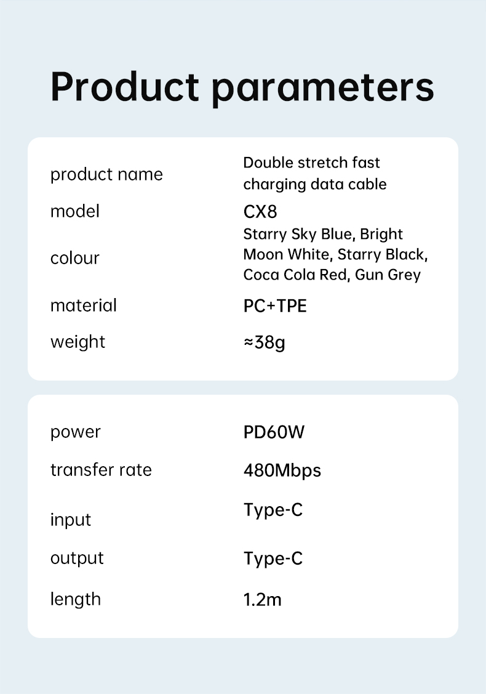Click the input Type-C value
The height and width of the screenshot is (694, 486).
(x=273, y=510)
